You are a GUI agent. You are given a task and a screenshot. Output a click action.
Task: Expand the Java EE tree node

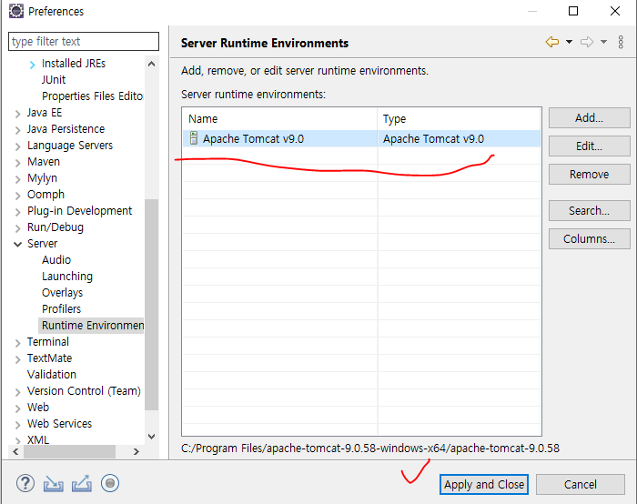click(17, 114)
